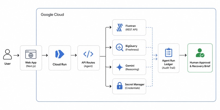Click the "Web App" label
220x110 pixels.
pos(31,63)
